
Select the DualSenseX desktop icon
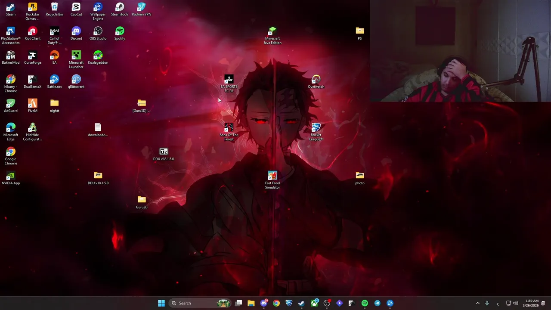click(x=32, y=82)
